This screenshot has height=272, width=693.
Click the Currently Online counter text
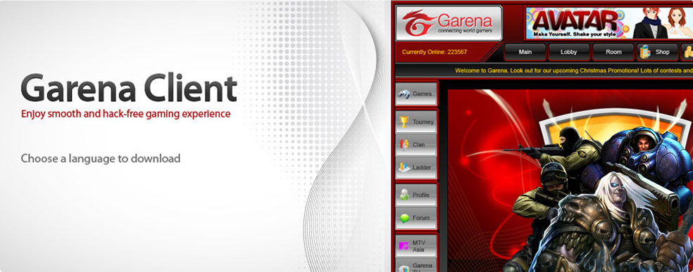click(x=435, y=52)
